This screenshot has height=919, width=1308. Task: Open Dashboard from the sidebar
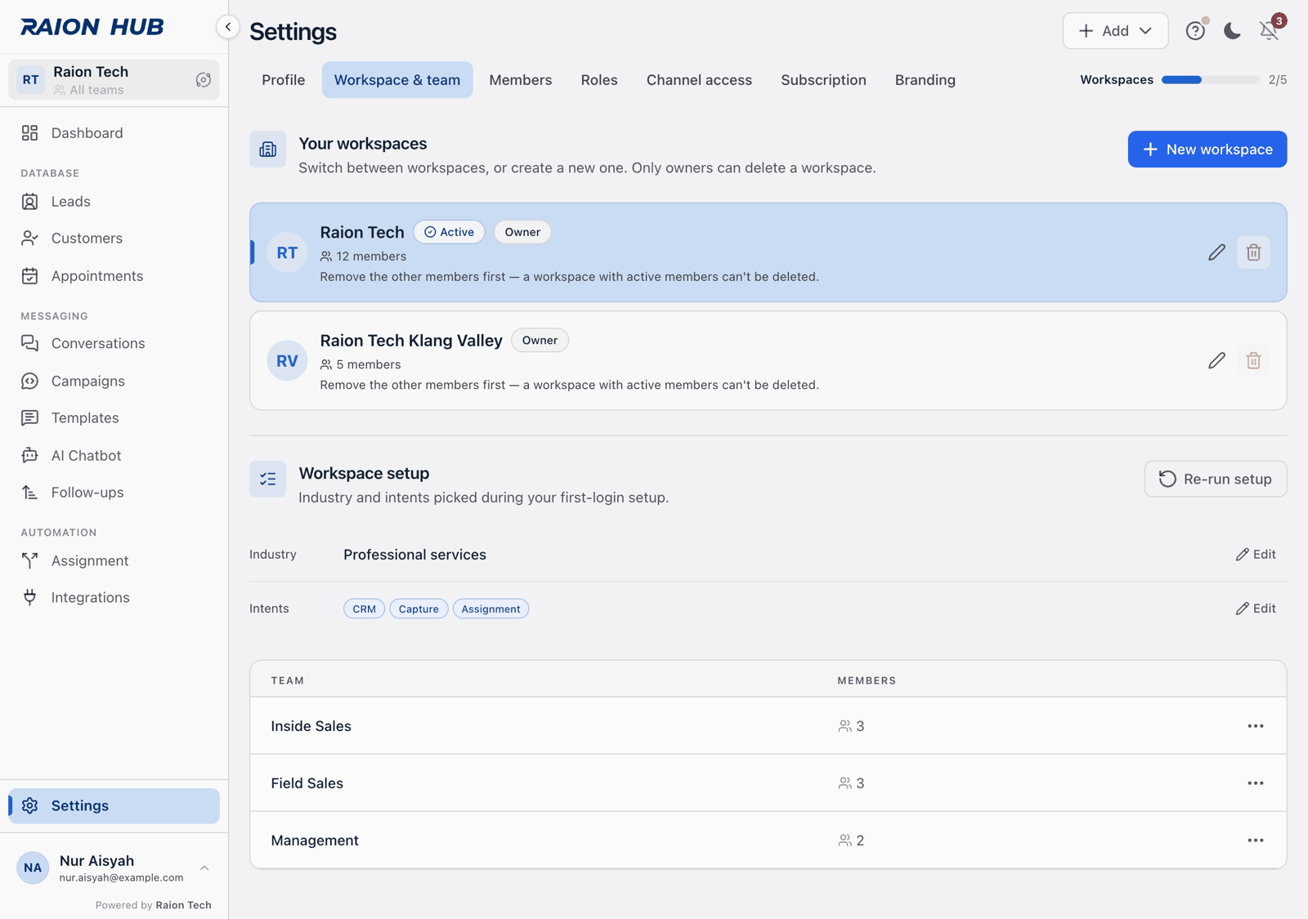click(x=114, y=133)
